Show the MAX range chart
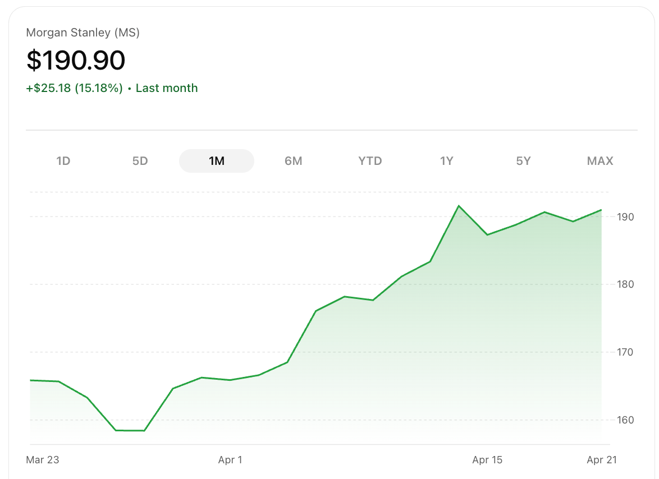This screenshot has width=659, height=479. [x=599, y=161]
